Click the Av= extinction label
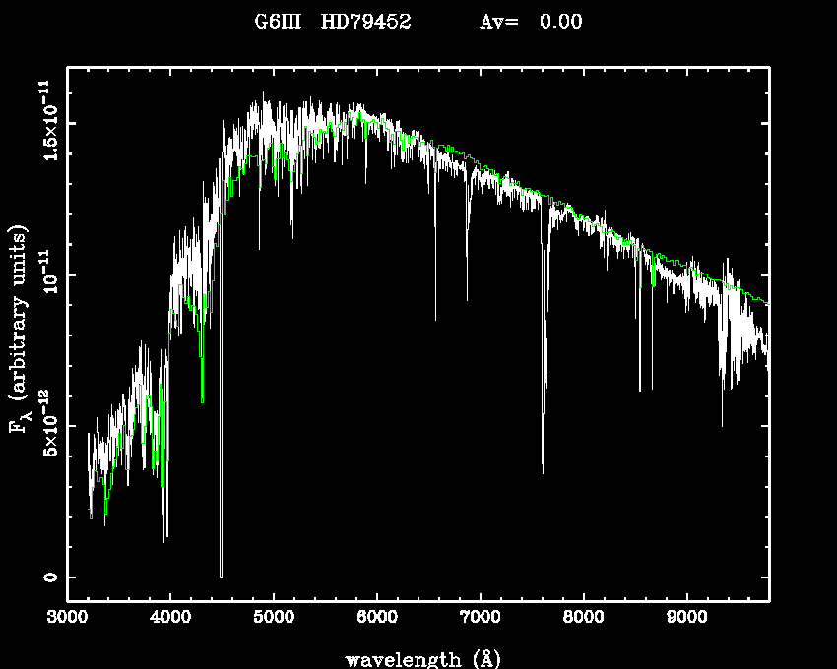Viewport: 837px width, 669px height. pos(499,22)
